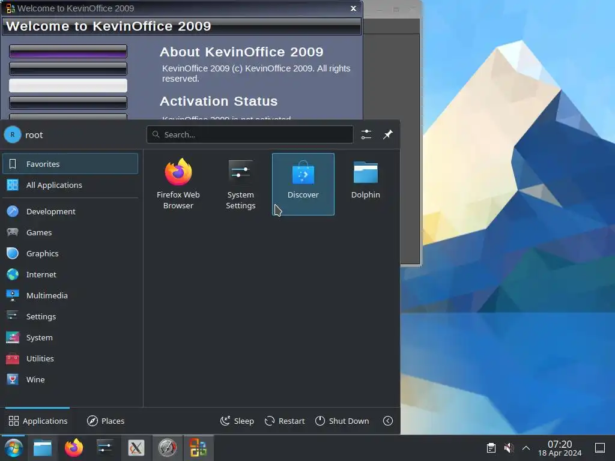Open System Settings from favorites grid
The image size is (615, 461).
click(240, 184)
